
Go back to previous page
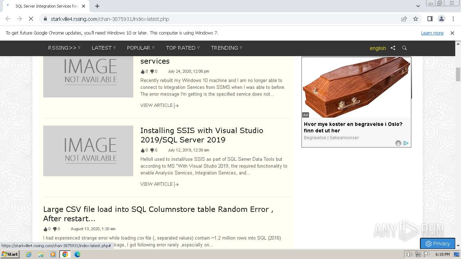[x=8, y=19]
